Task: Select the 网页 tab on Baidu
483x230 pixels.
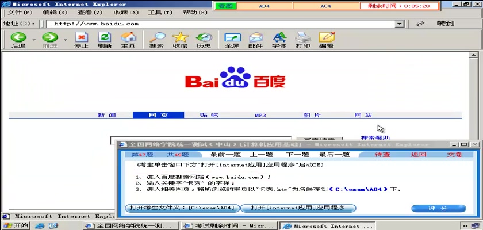Action: [158, 115]
